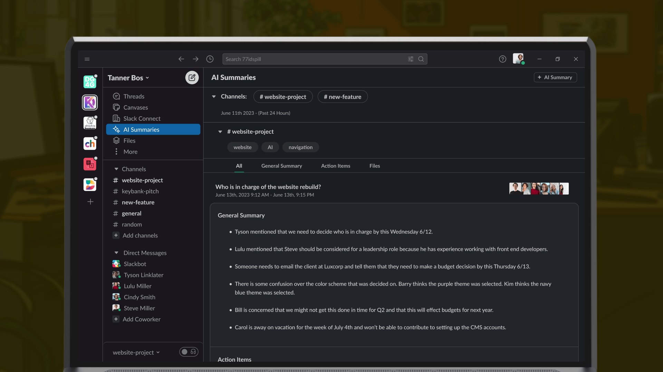Switch to the Action Items tab
Viewport: 663px width, 372px height.
tap(336, 166)
